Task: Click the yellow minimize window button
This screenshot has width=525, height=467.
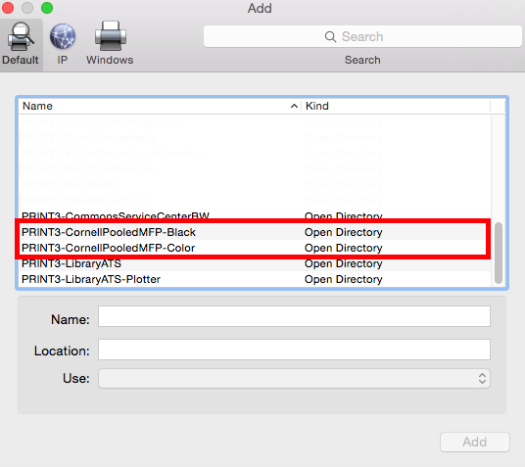Action: point(27,8)
